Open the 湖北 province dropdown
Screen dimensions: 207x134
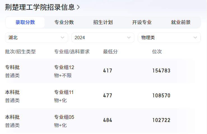37,37
